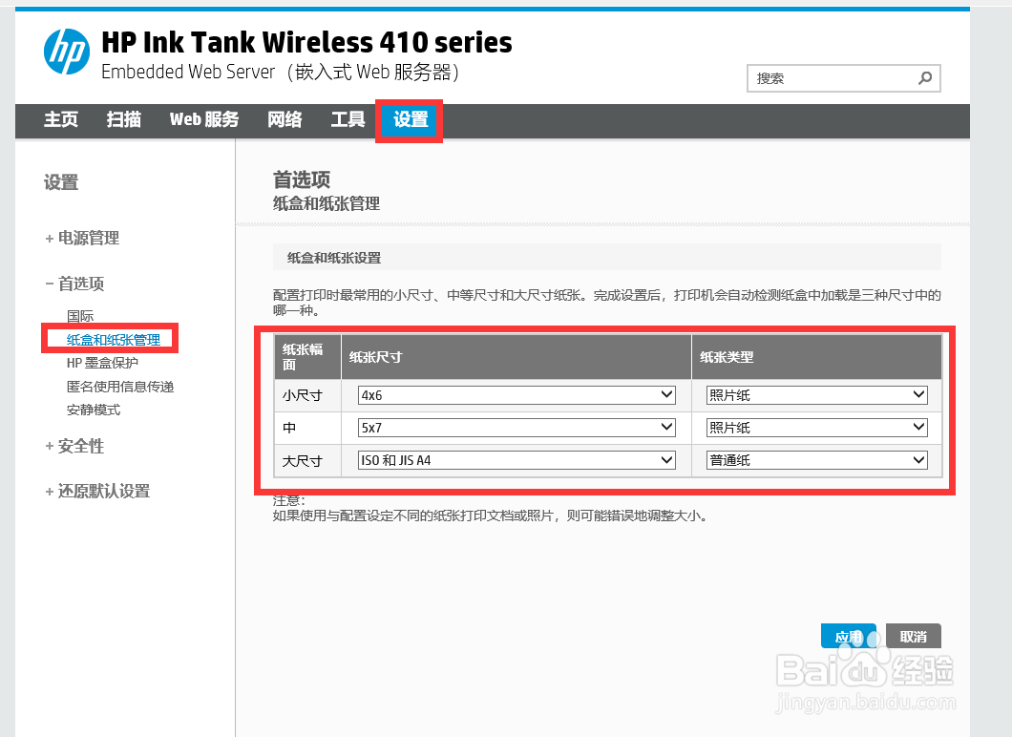Expand the 还原默认设置 section
The width and height of the screenshot is (1012, 737).
[x=97, y=491]
